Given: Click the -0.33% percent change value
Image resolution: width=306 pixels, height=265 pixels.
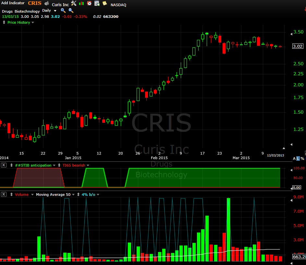Looking at the screenshot, I should click(80, 17).
